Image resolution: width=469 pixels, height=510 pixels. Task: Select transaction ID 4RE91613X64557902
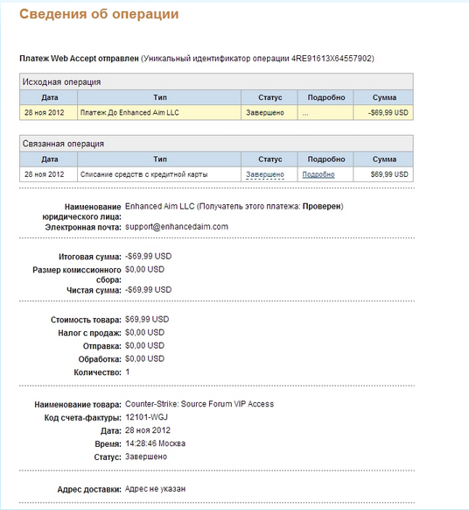[332, 59]
